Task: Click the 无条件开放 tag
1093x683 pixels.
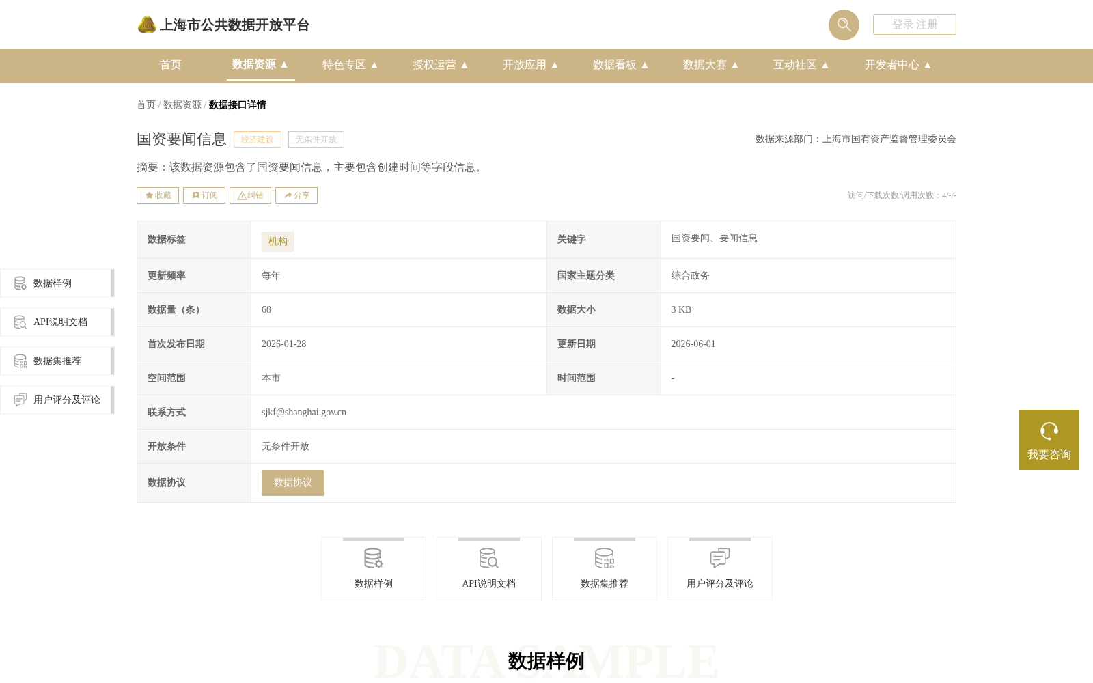Action: 316,139
